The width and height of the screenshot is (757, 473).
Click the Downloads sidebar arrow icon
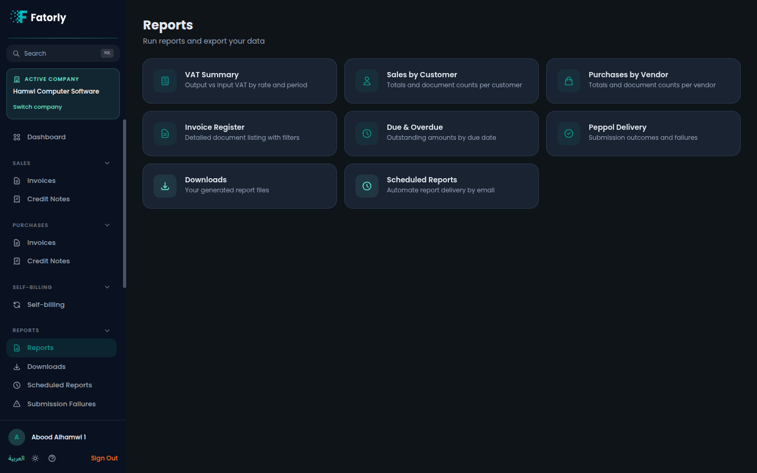pos(17,367)
